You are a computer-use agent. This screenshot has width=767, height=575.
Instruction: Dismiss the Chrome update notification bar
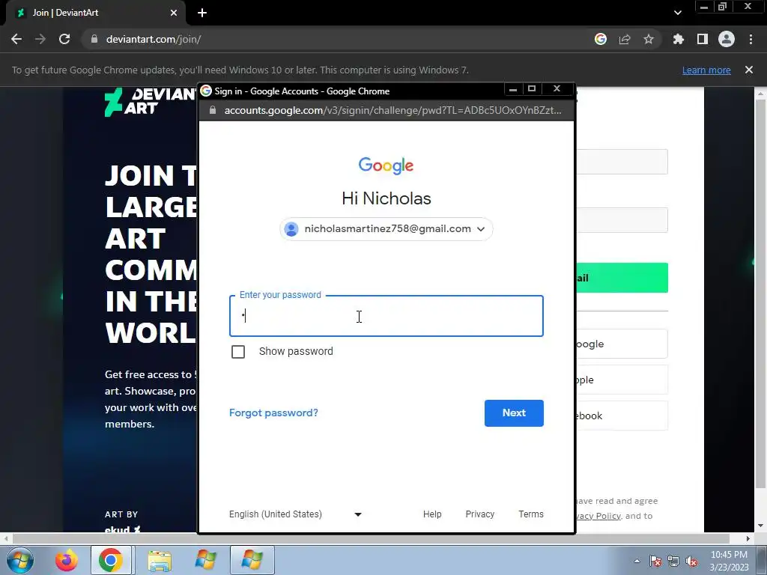749,70
